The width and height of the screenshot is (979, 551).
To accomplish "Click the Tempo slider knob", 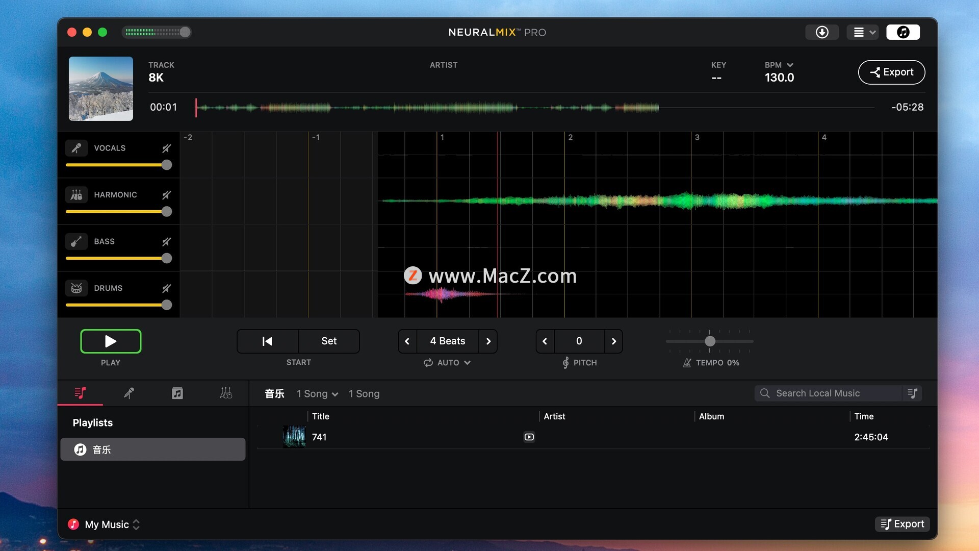I will click(710, 341).
